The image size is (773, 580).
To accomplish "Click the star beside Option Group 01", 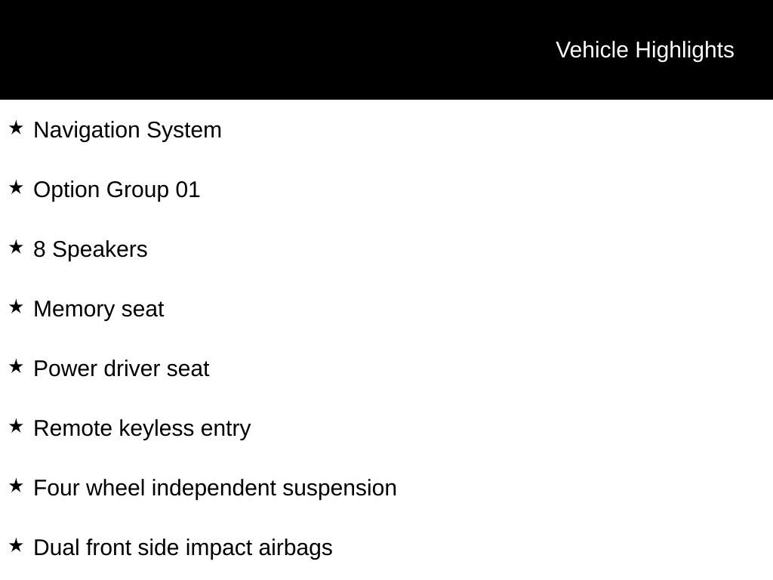I will [16, 188].
